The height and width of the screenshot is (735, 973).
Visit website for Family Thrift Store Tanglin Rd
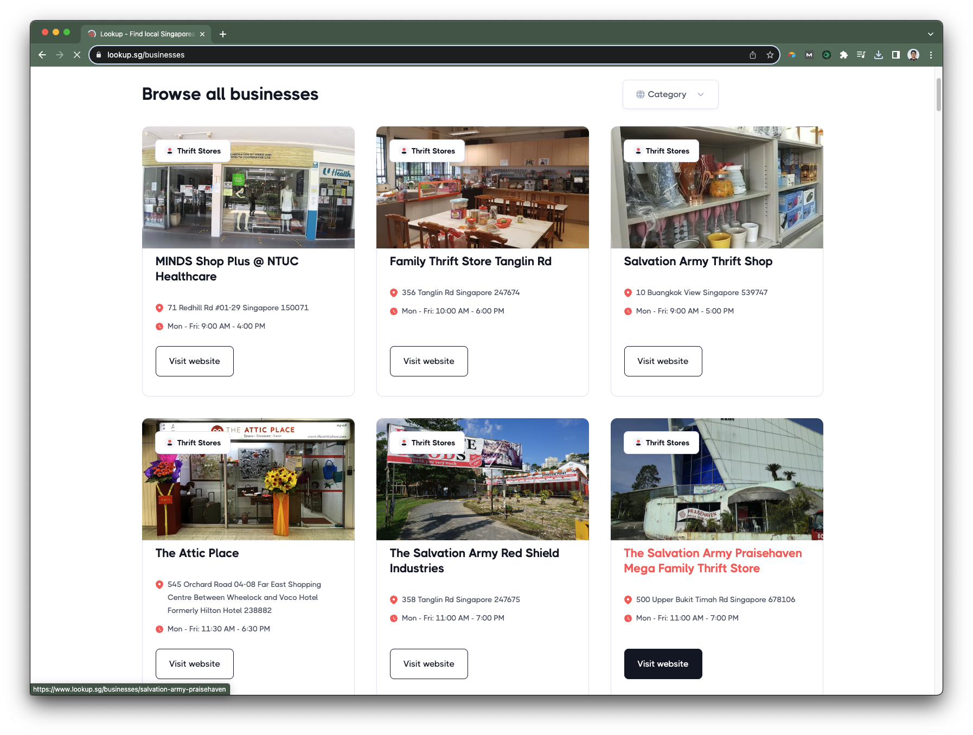tap(429, 361)
